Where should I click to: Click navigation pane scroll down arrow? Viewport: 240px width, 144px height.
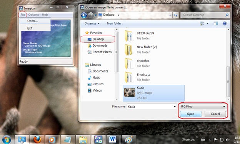coord(117,99)
